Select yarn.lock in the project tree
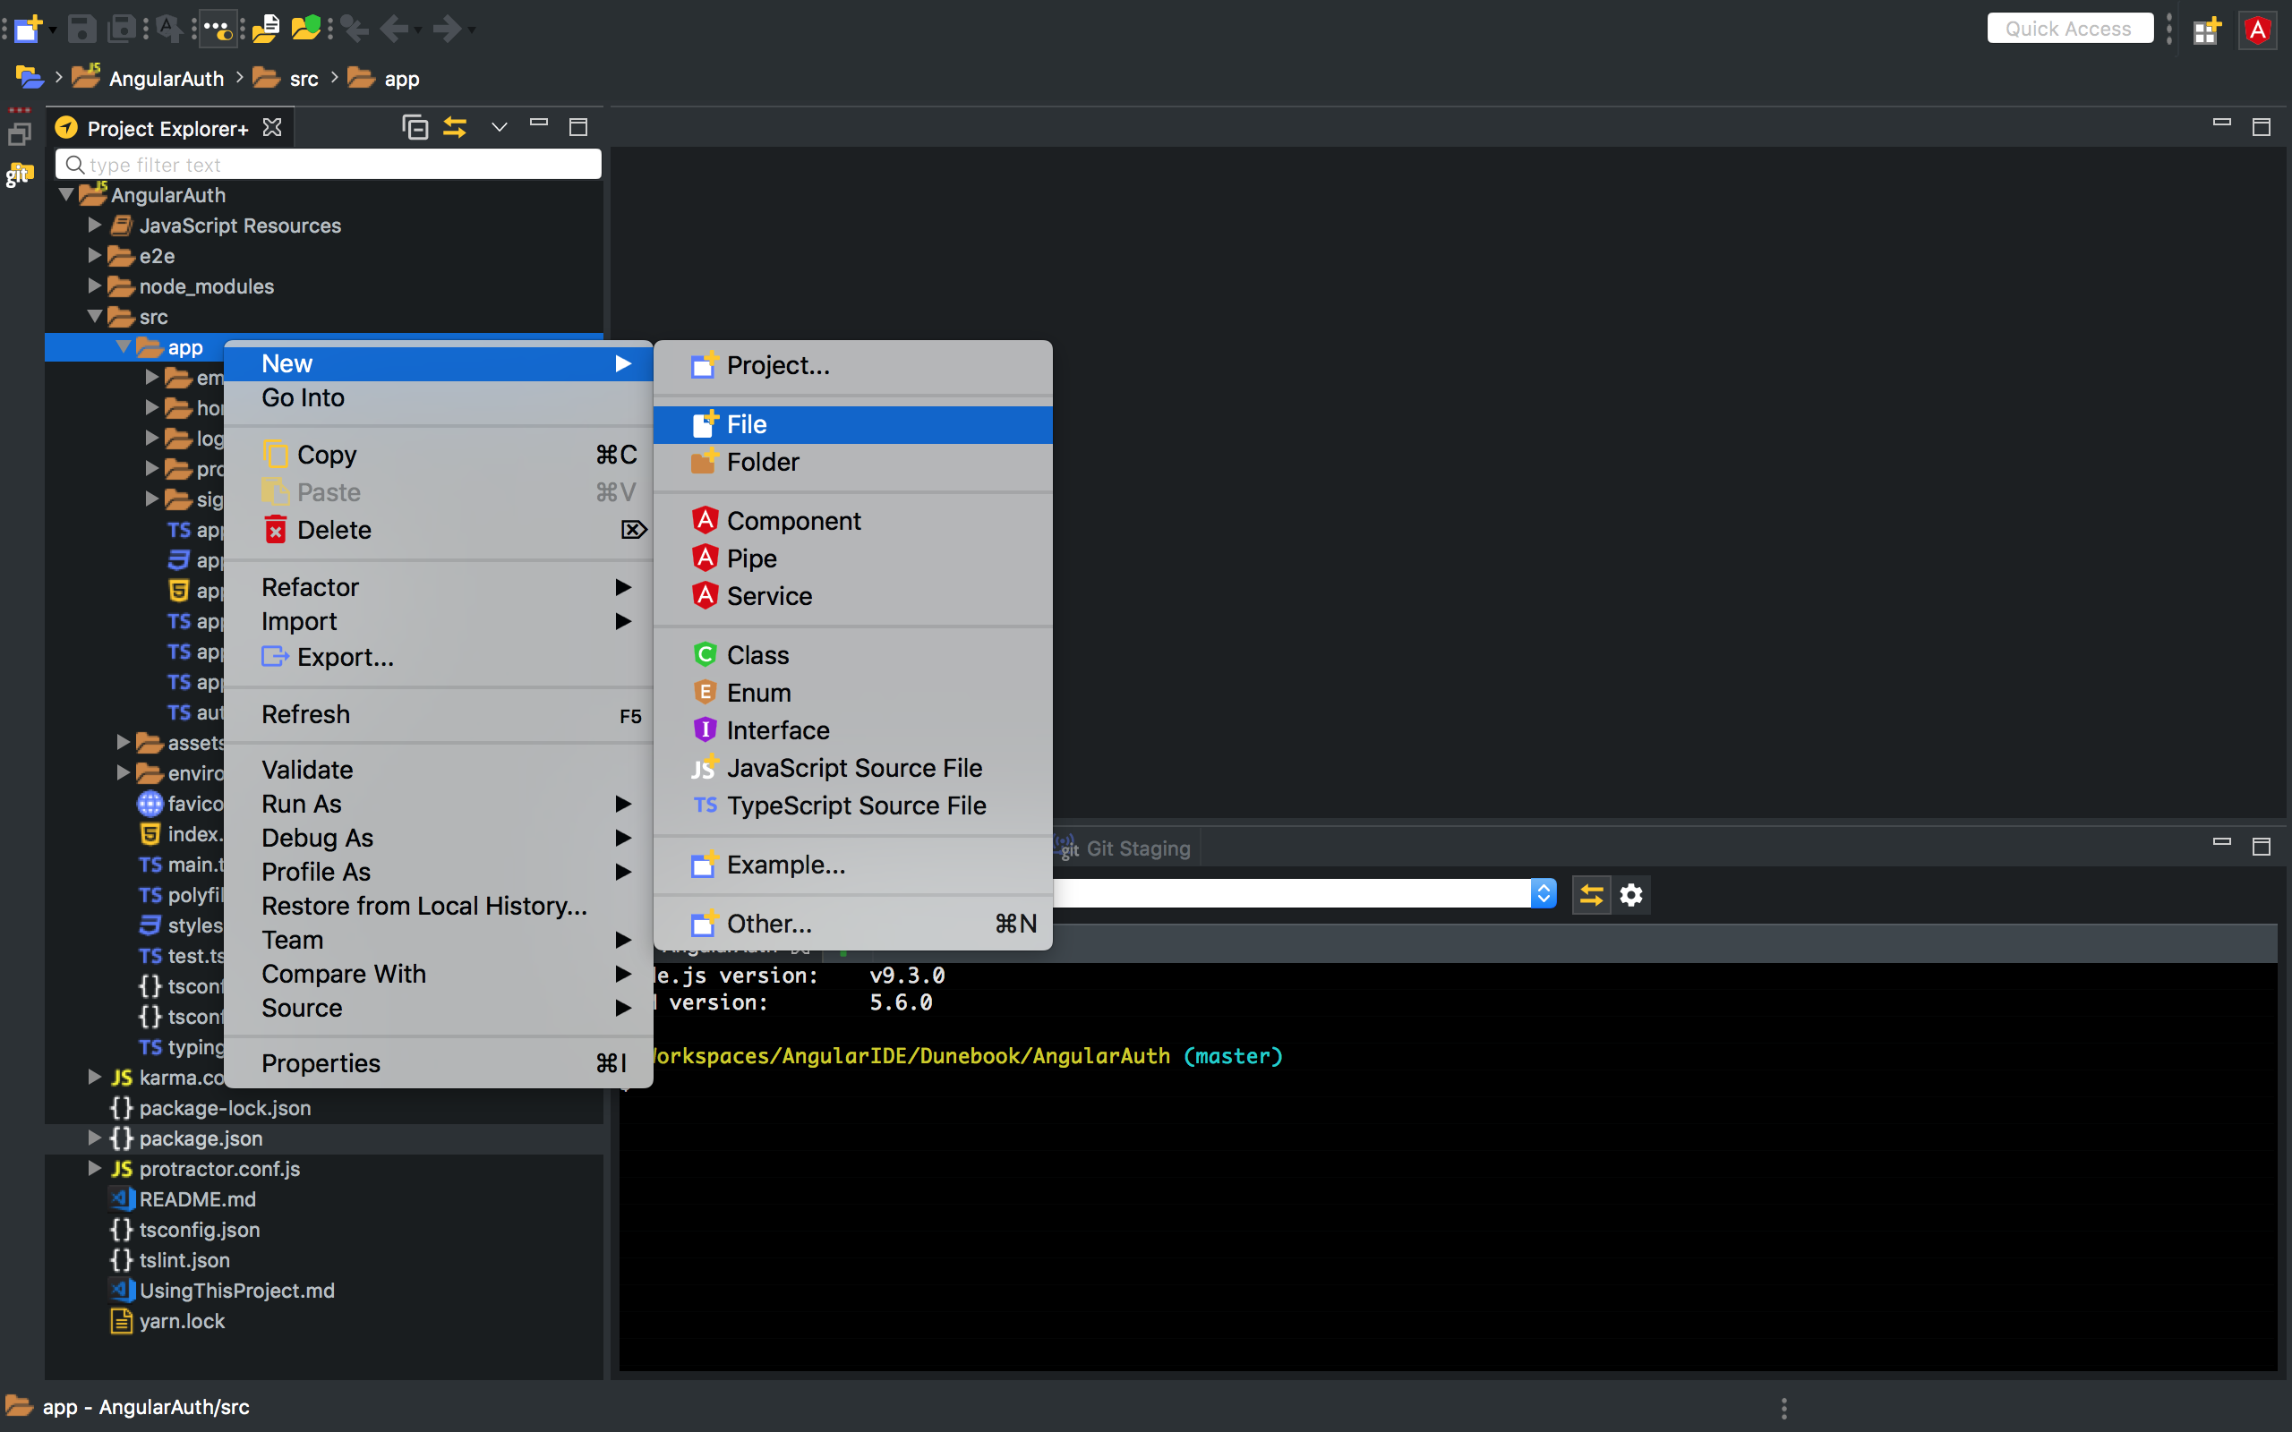The width and height of the screenshot is (2292, 1432). [182, 1320]
